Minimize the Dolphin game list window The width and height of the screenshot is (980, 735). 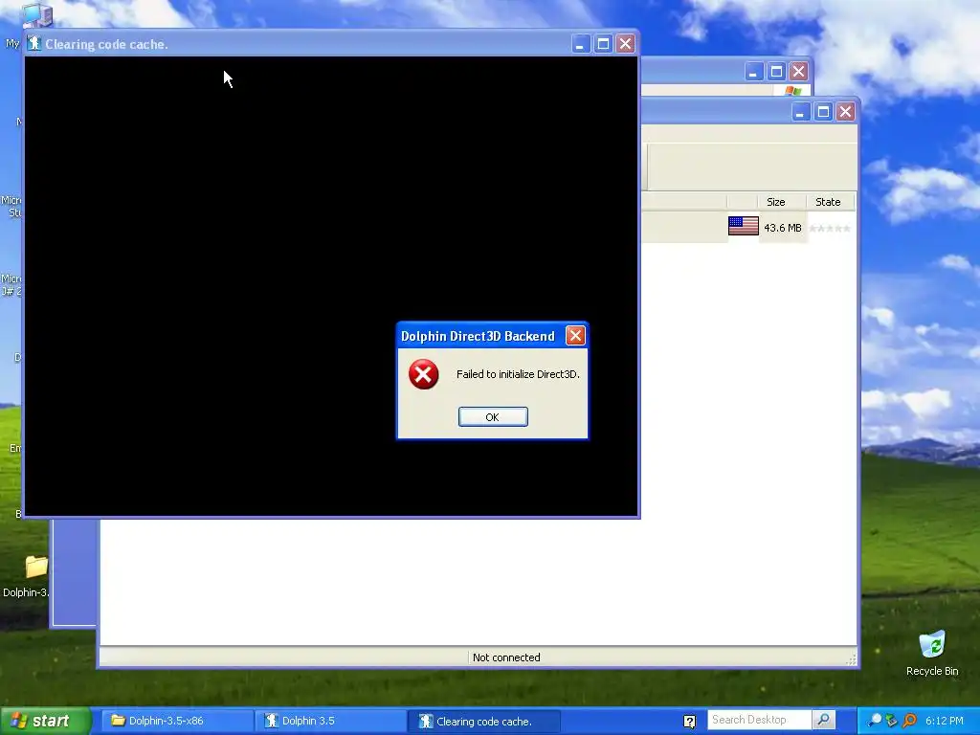[x=801, y=112]
